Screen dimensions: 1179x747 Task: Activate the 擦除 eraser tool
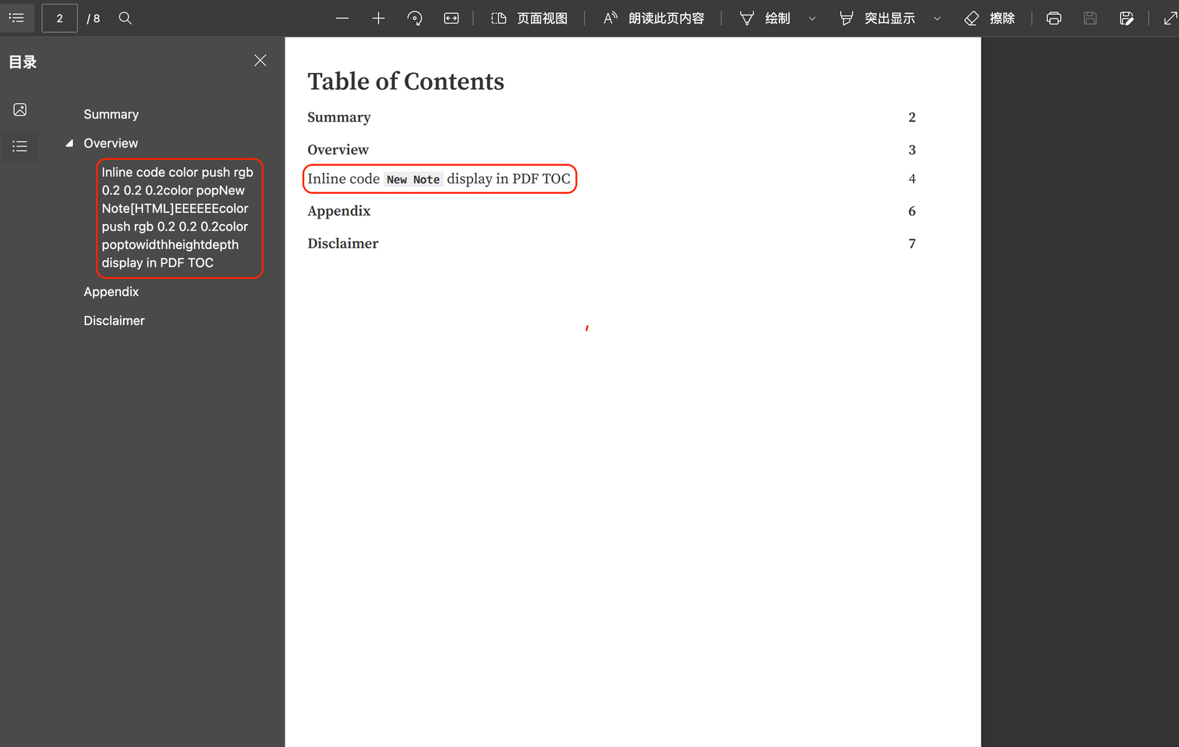coord(990,18)
